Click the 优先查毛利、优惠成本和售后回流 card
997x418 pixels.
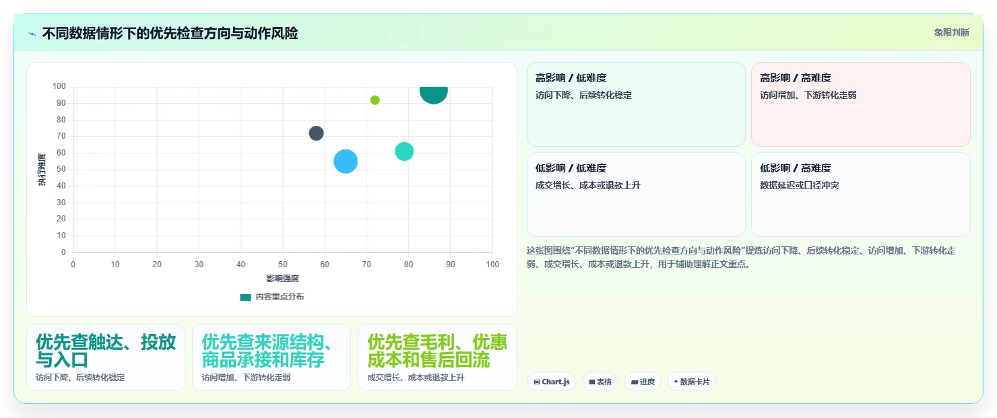click(437, 357)
